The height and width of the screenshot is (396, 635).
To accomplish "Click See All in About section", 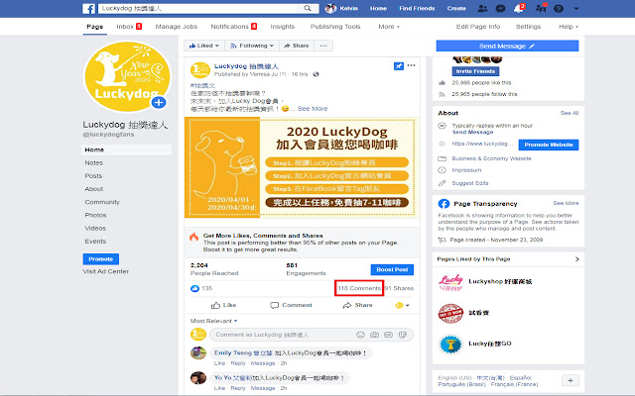I will pyautogui.click(x=569, y=113).
